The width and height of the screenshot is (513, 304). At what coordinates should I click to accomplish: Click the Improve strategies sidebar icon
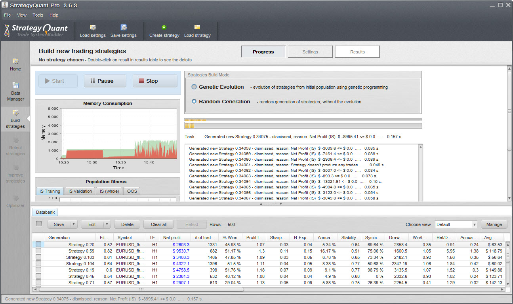(16, 167)
